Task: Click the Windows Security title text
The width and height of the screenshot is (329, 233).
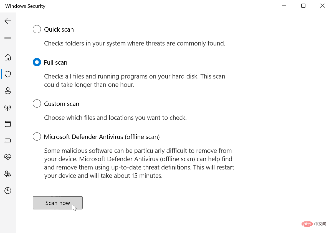Action: click(25, 6)
